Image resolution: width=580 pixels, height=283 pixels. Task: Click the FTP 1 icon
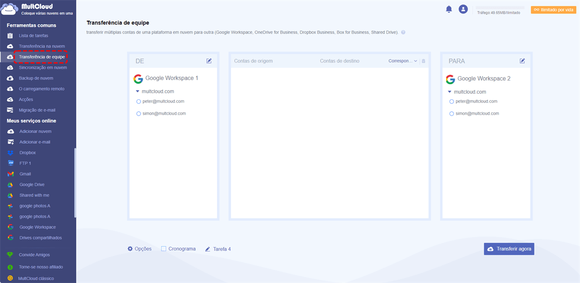11,163
